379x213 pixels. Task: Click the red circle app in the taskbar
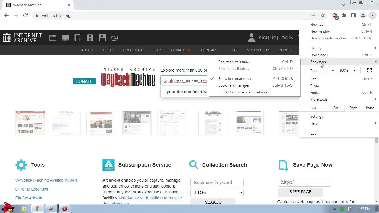click(65, 209)
